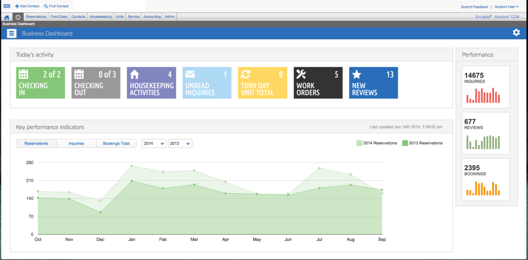Click the Today's activity heading
Image resolution: width=528 pixels, height=260 pixels.
pos(35,55)
